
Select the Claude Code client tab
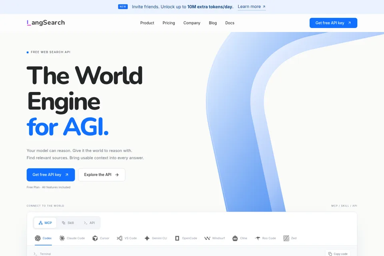(72, 238)
